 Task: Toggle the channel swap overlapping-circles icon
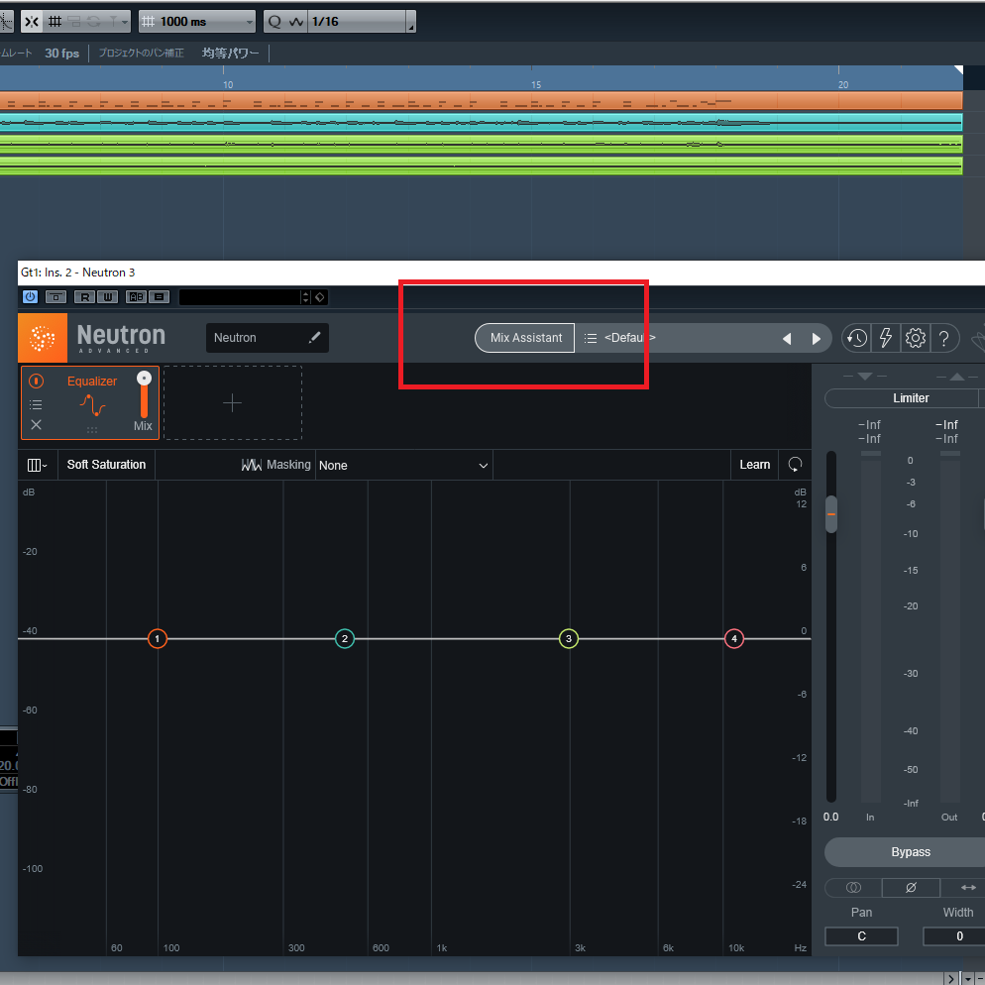pos(853,888)
